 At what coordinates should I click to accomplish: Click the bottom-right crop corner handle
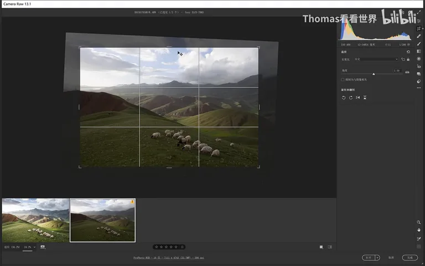pos(258,167)
